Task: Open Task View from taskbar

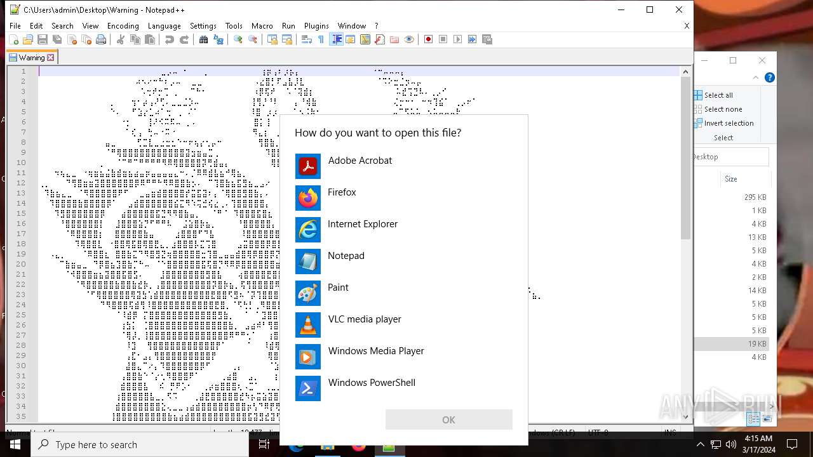Action: [x=264, y=444]
